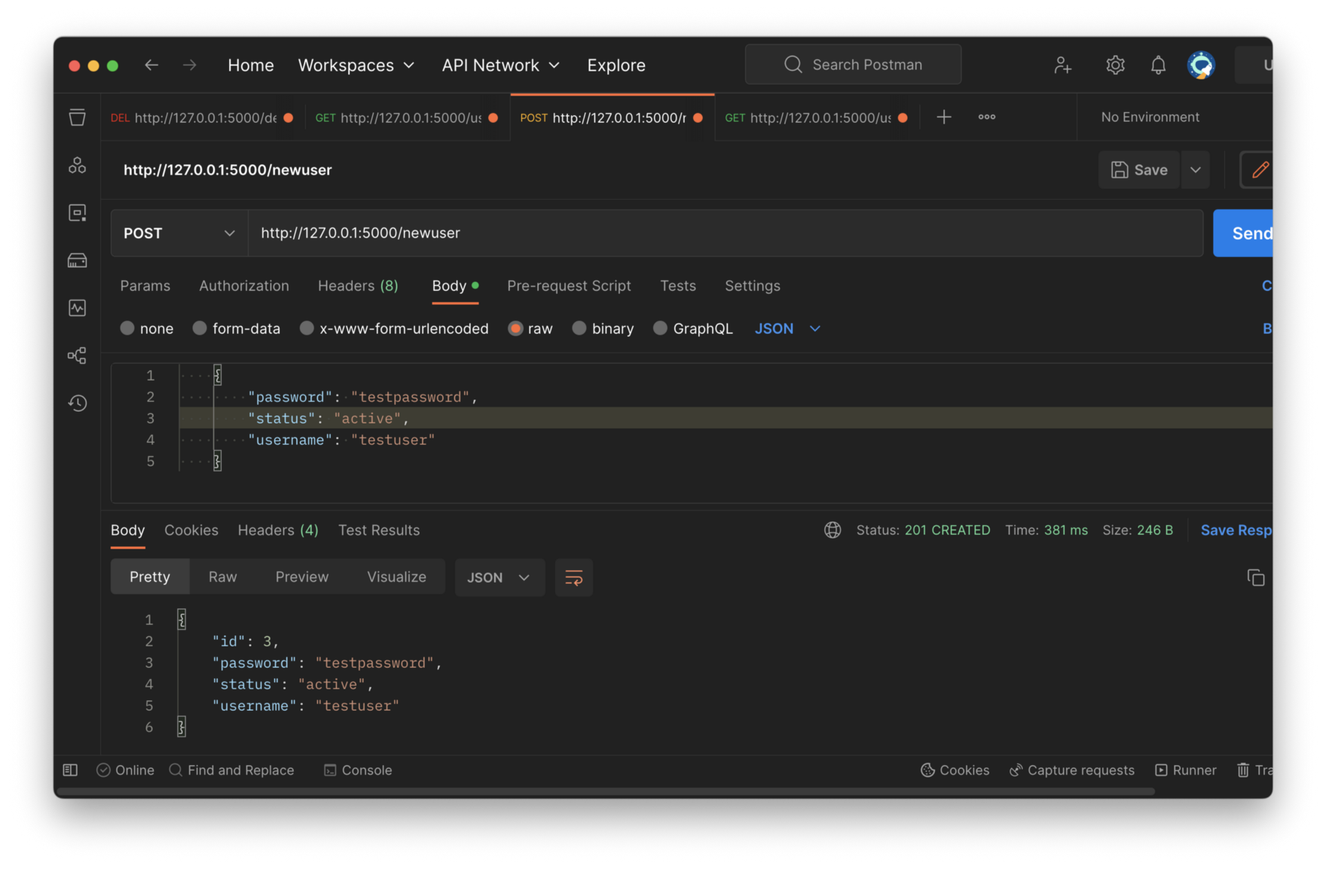This screenshot has height=869, width=1326.
Task: Open the Cookies manager in status bar
Action: click(x=955, y=770)
